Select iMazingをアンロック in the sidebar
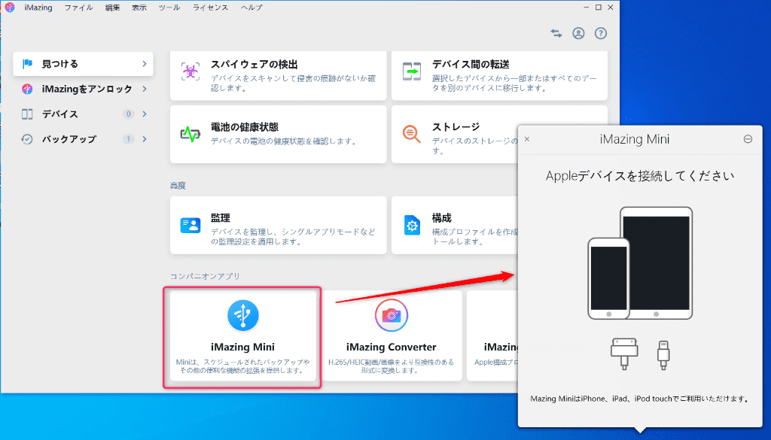771x440 pixels. tap(83, 89)
